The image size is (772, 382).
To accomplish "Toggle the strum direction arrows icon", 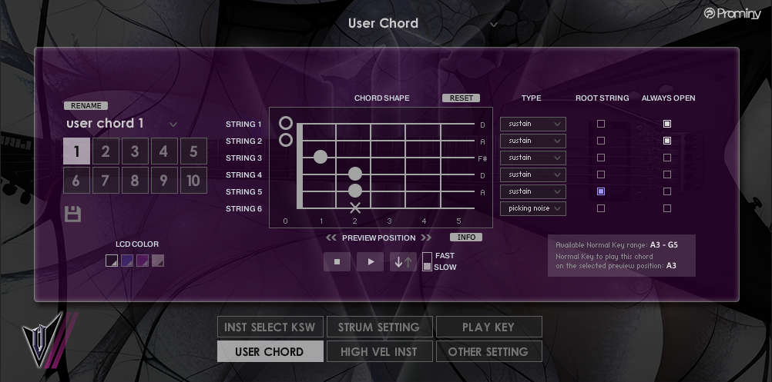I will point(403,261).
